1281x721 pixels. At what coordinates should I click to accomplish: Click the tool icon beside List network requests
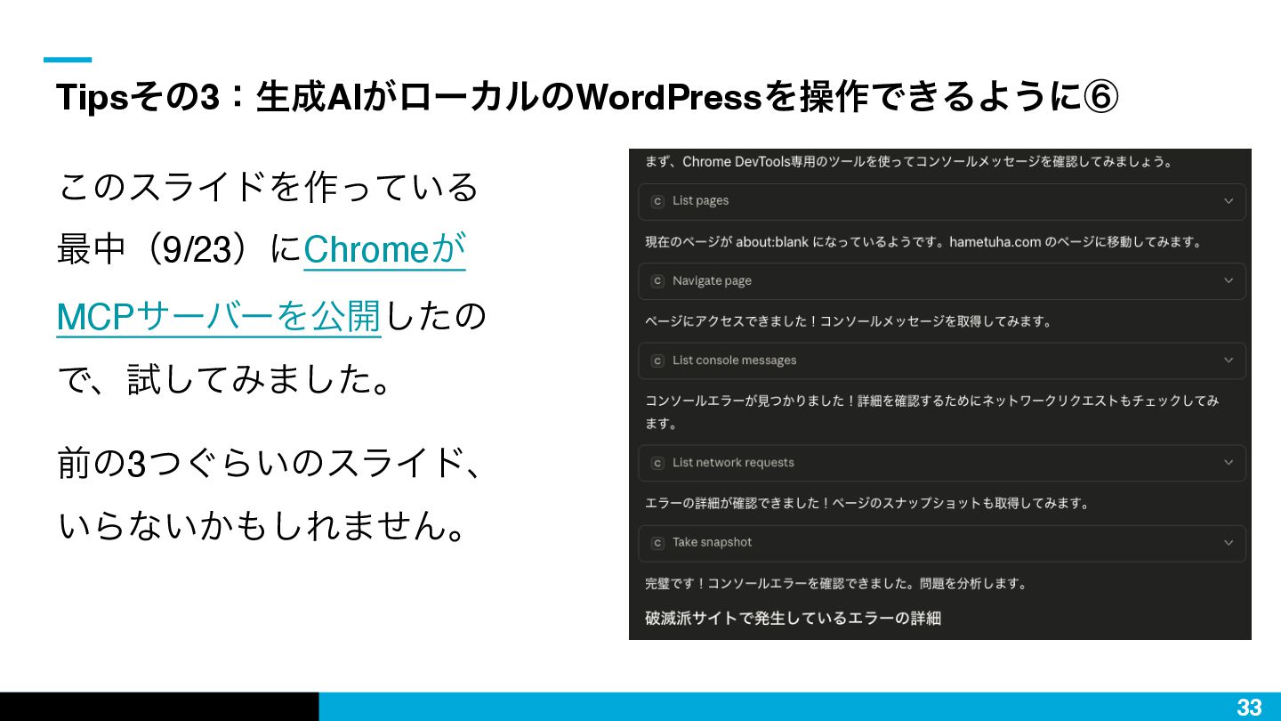coord(658,463)
